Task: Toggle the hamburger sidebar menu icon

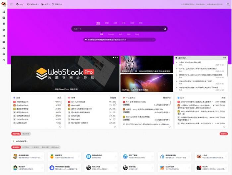Action: pyautogui.click(x=11, y=4)
